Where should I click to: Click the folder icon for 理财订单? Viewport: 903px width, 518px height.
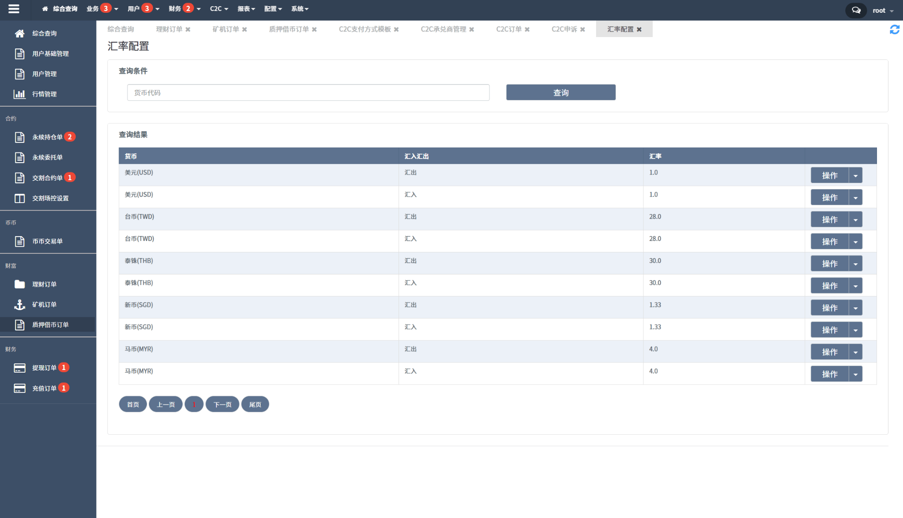(19, 284)
